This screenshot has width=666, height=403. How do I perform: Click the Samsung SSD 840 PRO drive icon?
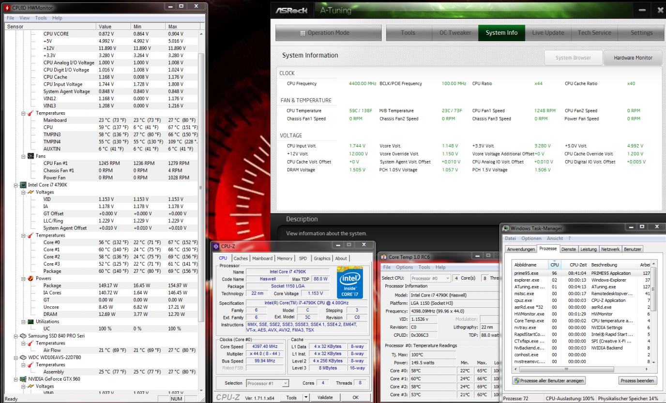tap(24, 336)
